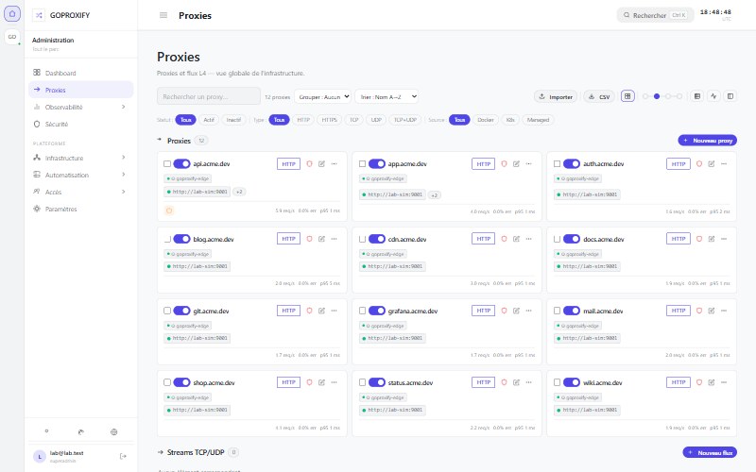Disable the app.acme.dev proxy toggle
This screenshot has width=756, height=472.
point(377,163)
